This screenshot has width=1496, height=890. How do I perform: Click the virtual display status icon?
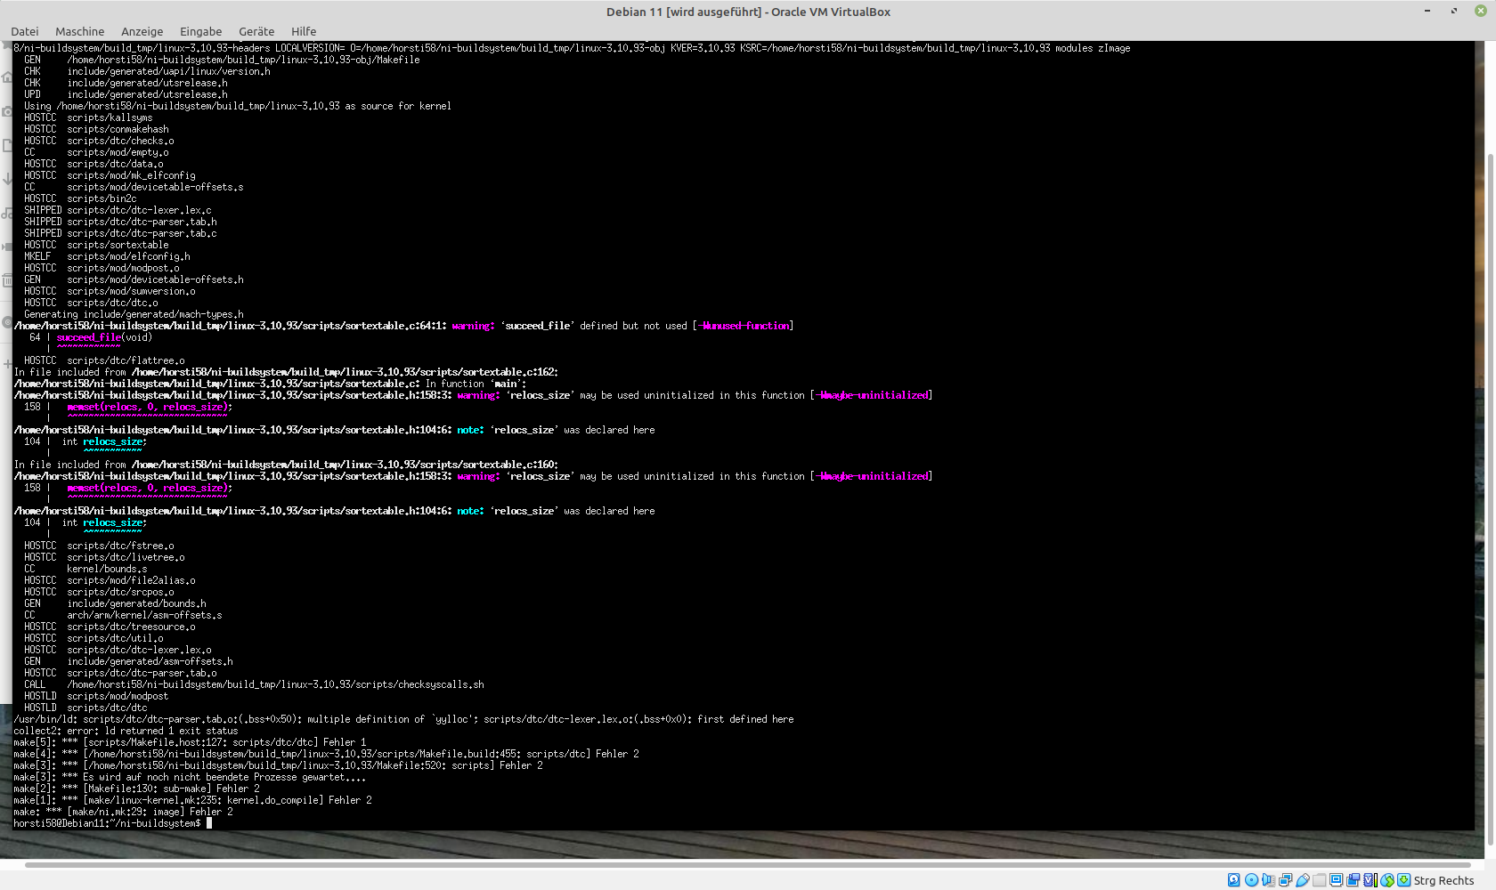tap(1336, 880)
